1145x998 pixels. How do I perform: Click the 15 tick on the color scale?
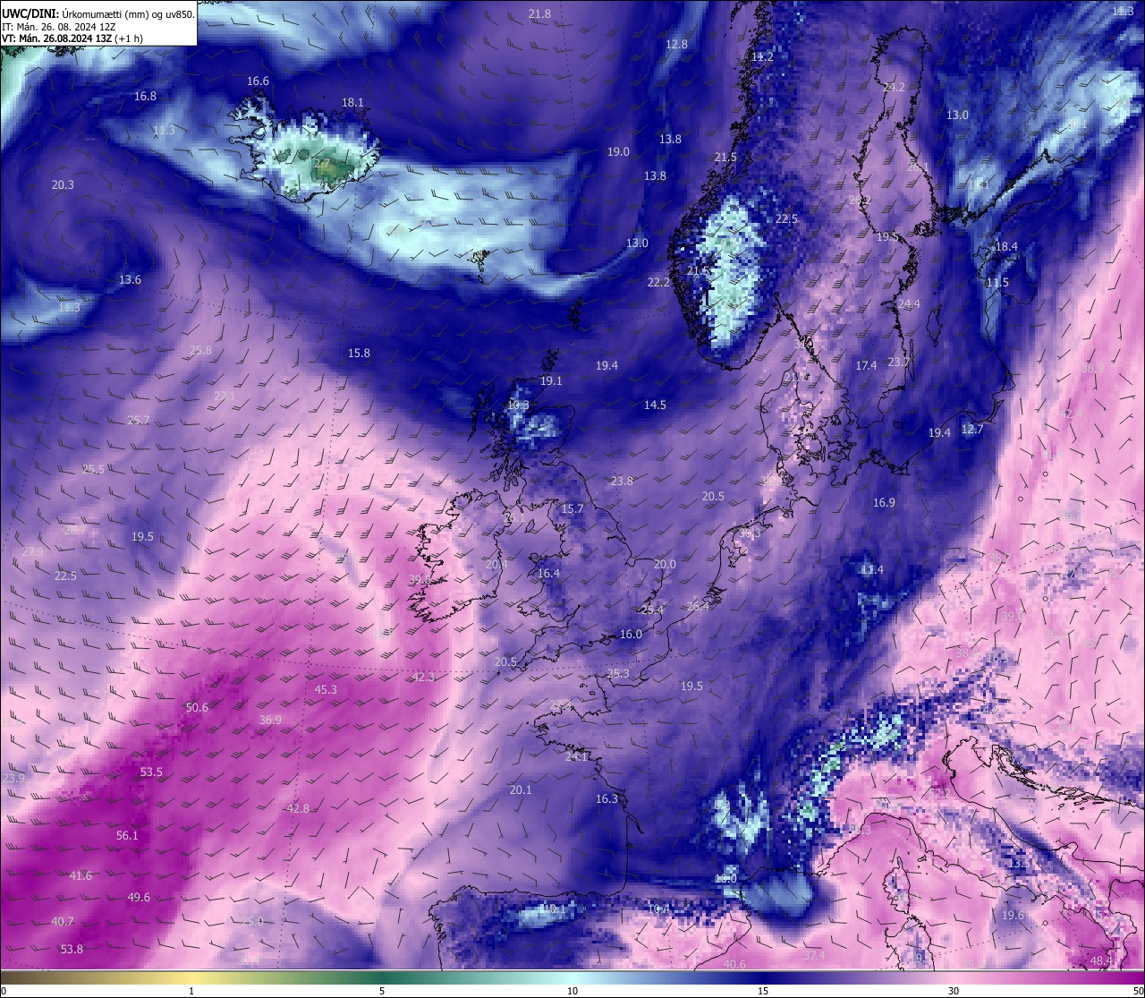pos(763,991)
